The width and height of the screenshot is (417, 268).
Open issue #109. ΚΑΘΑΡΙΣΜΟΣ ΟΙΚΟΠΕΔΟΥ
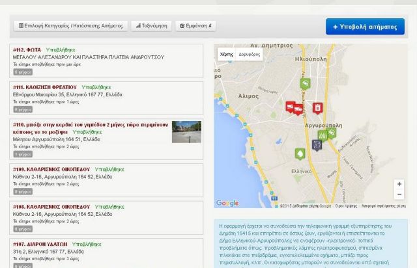[51, 169]
